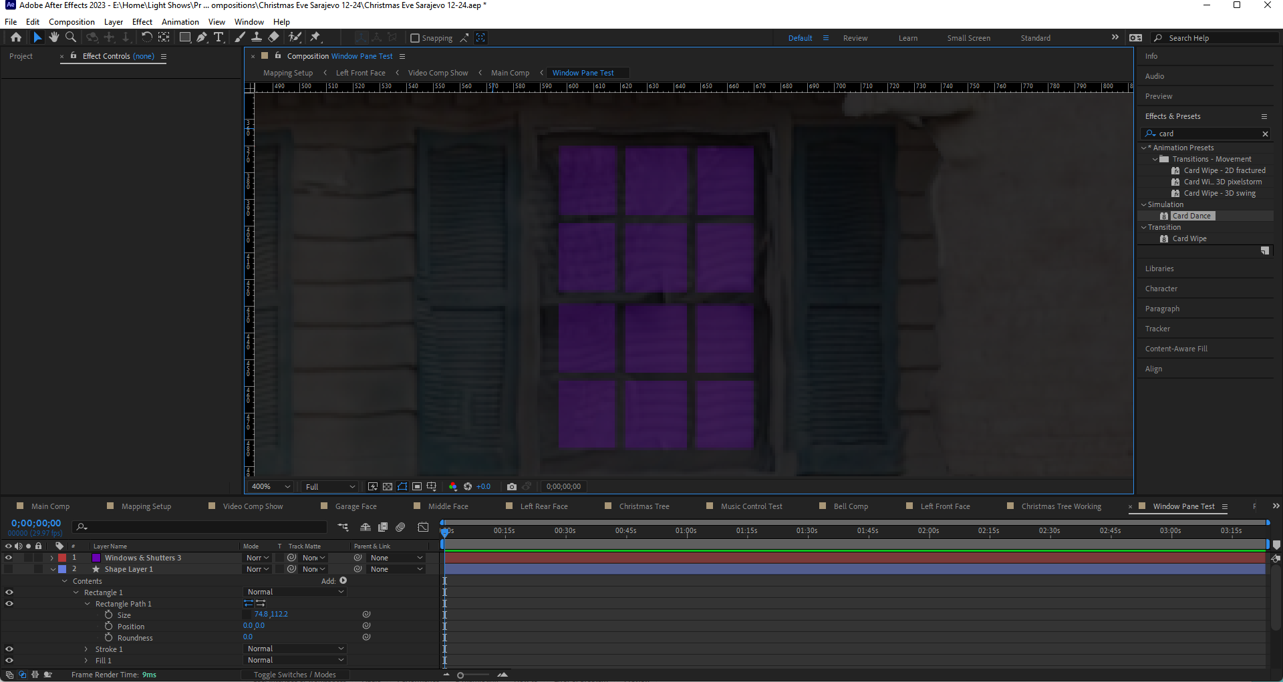The height and width of the screenshot is (682, 1283).
Task: Select the Horizontal Type tool
Action: (x=219, y=37)
